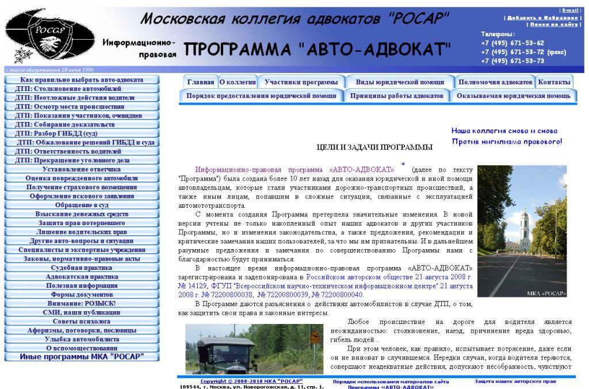Click the Против нигилизма правового slogan
The width and height of the screenshot is (589, 389).
tap(507, 142)
